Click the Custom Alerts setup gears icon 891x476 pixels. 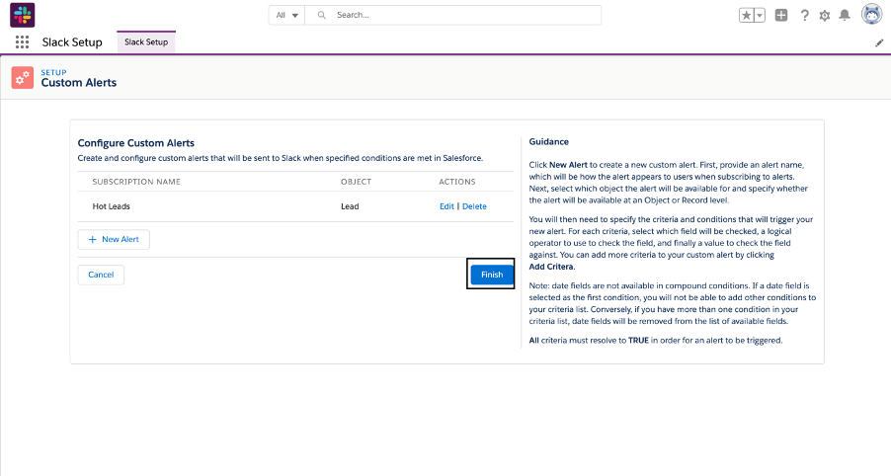(x=23, y=78)
